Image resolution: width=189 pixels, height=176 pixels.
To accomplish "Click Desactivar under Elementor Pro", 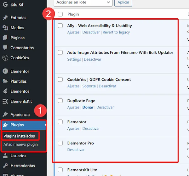I will [x=76, y=150].
